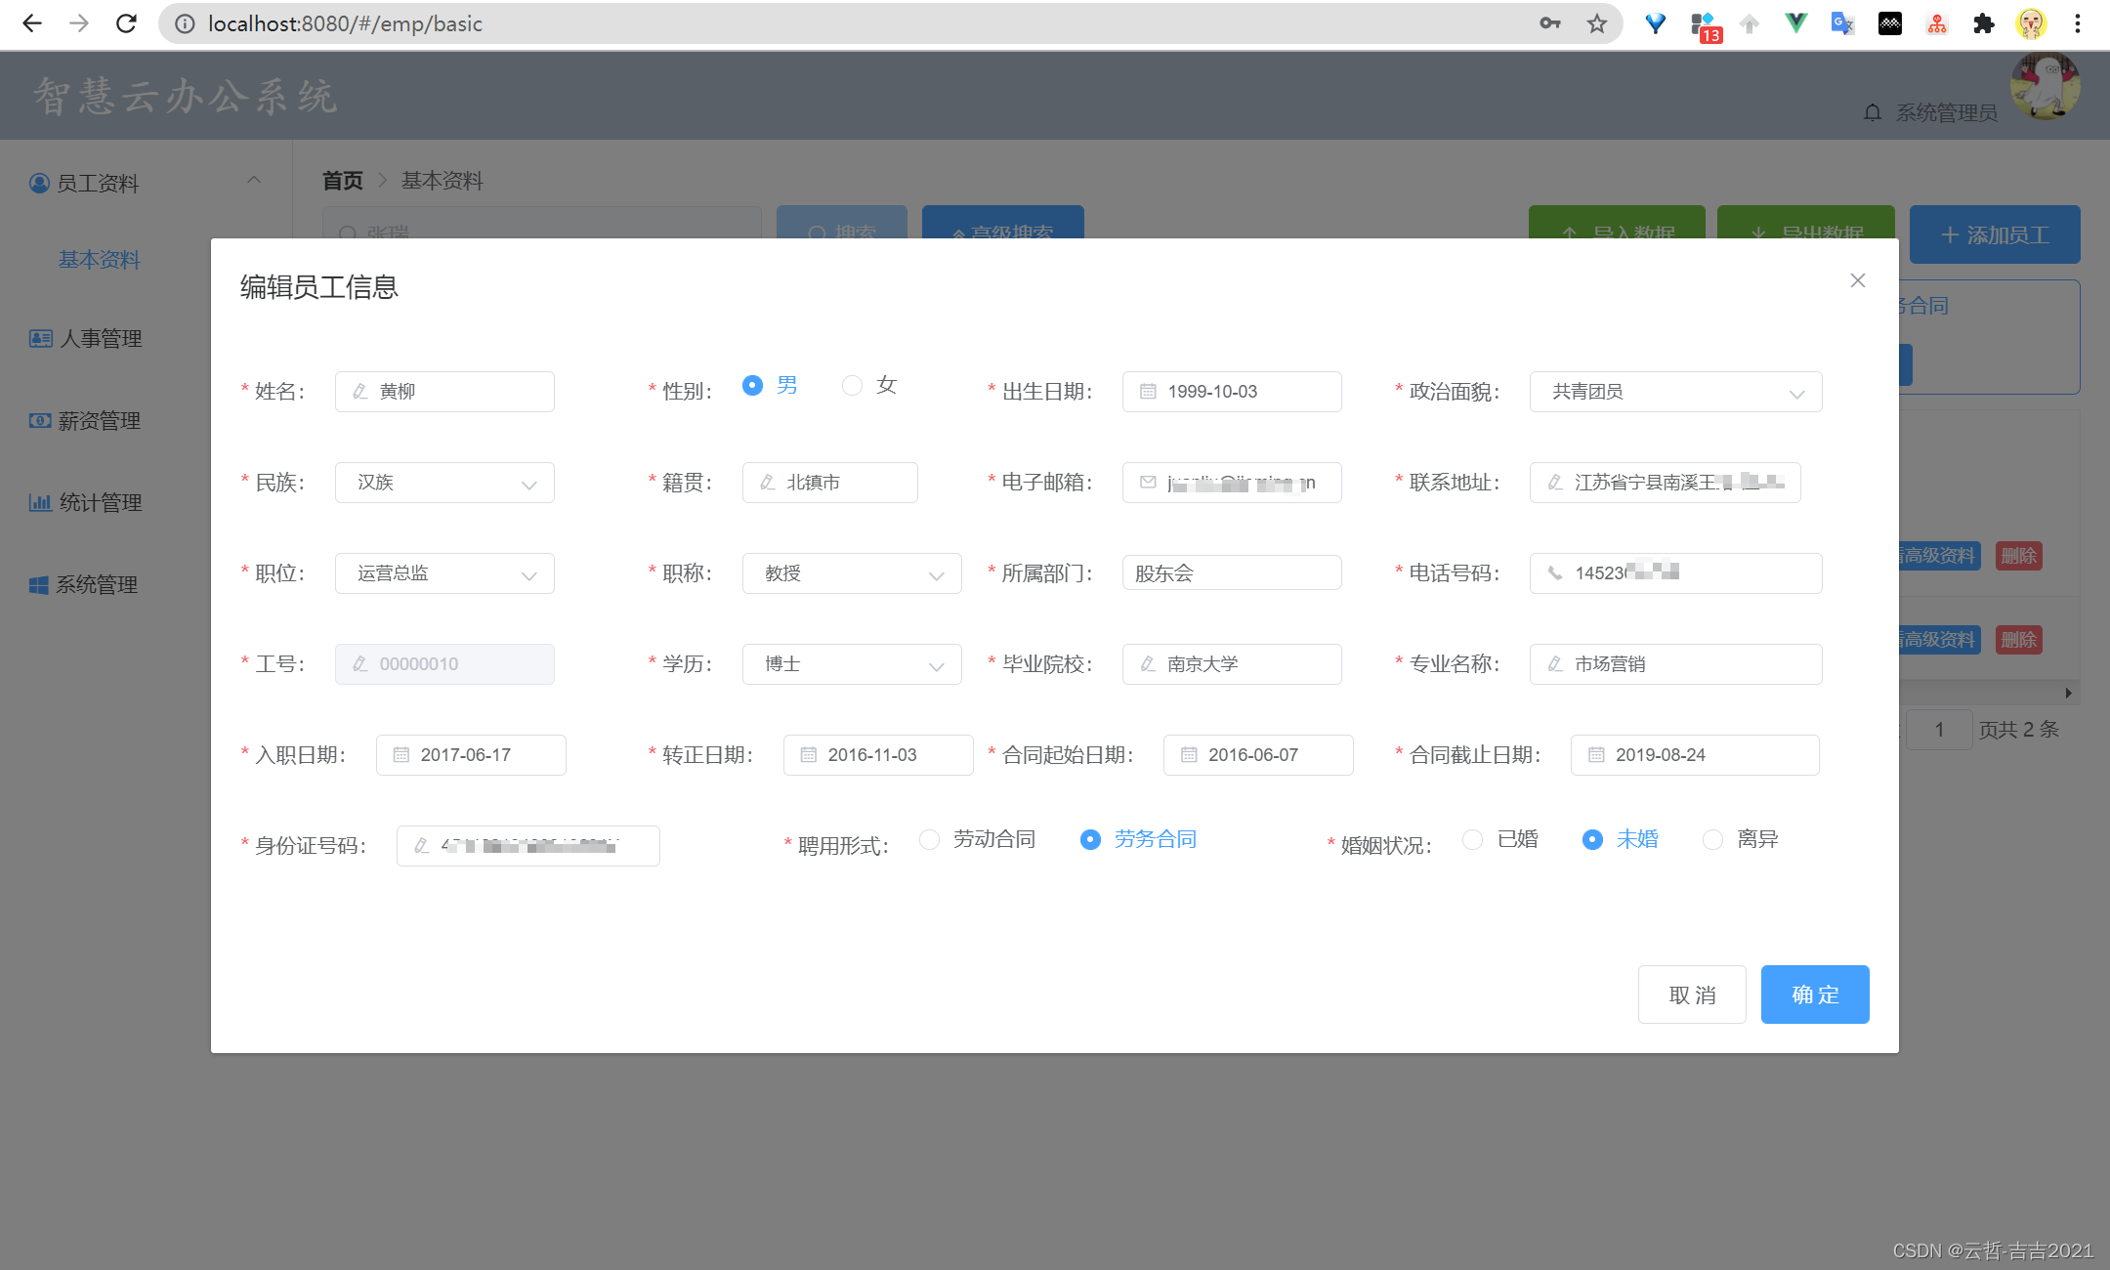2110x1270 pixels.
Task: Open the 学历 dropdown showing 博士
Action: [x=851, y=664]
